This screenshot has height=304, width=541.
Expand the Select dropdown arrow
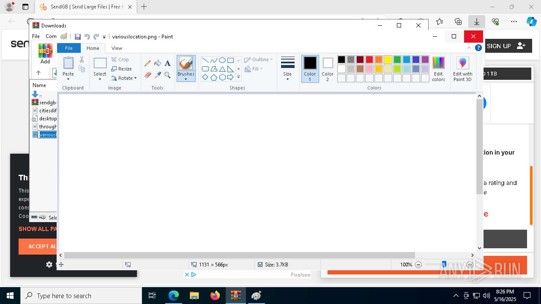[x=100, y=79]
